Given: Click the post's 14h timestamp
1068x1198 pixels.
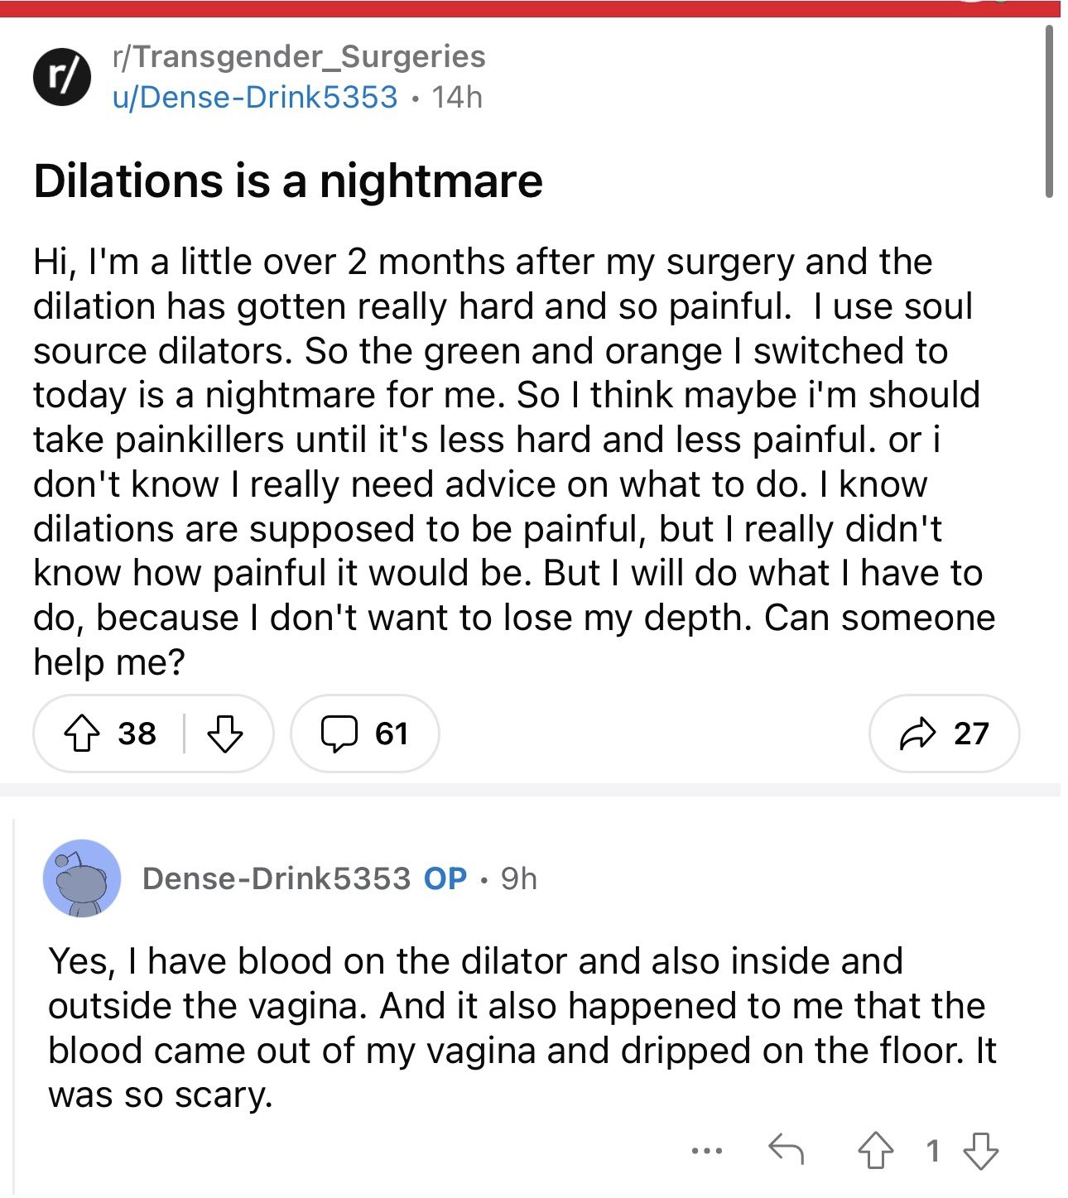Looking at the screenshot, I should tap(457, 98).
